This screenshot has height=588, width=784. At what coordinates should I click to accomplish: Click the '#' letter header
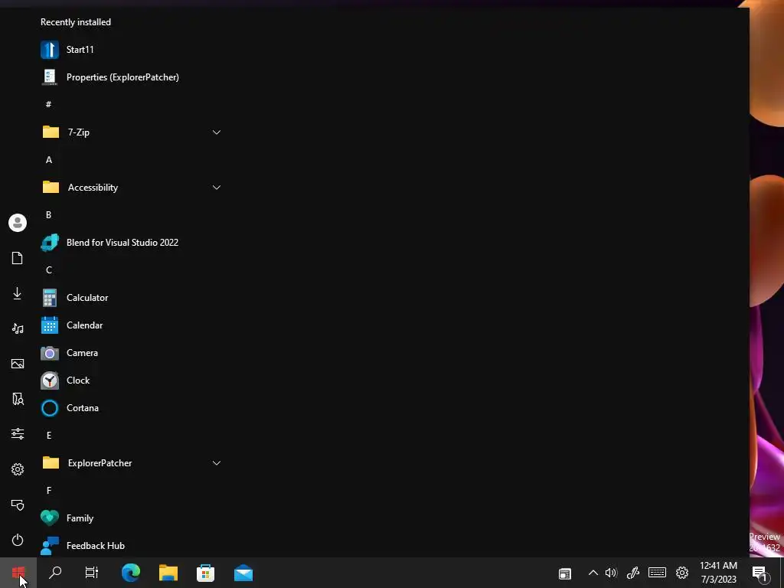pos(48,104)
